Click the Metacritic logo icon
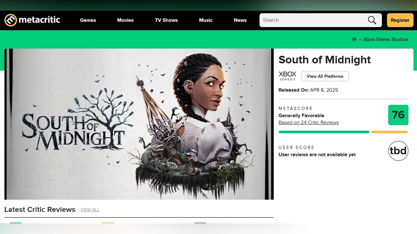This screenshot has height=234, width=417. coord(10,20)
